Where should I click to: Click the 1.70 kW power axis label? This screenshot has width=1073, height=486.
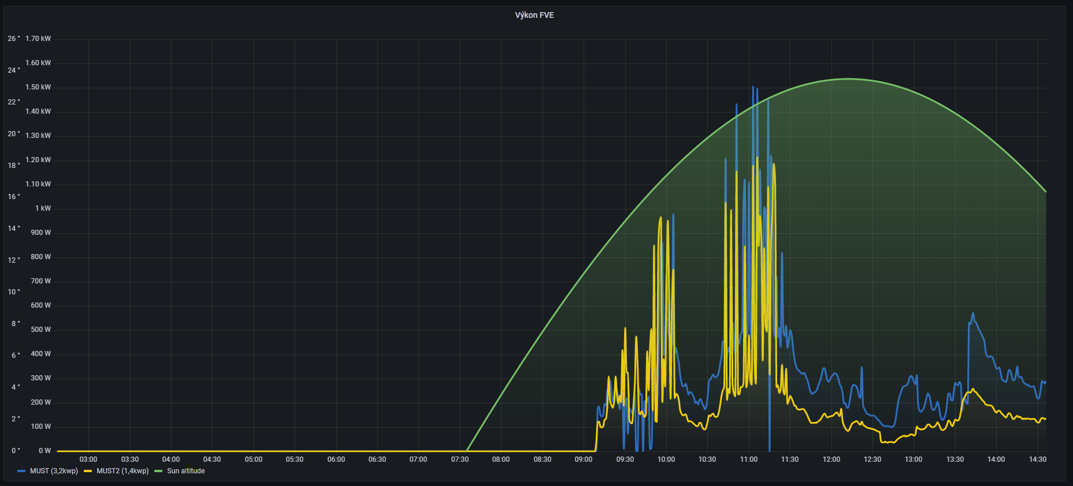coord(38,39)
